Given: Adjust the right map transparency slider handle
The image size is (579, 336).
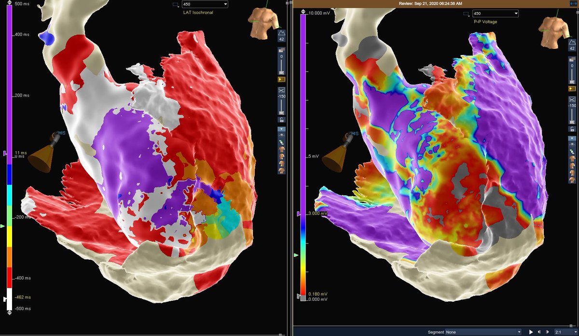Looking at the screenshot, I should click(x=572, y=82).
